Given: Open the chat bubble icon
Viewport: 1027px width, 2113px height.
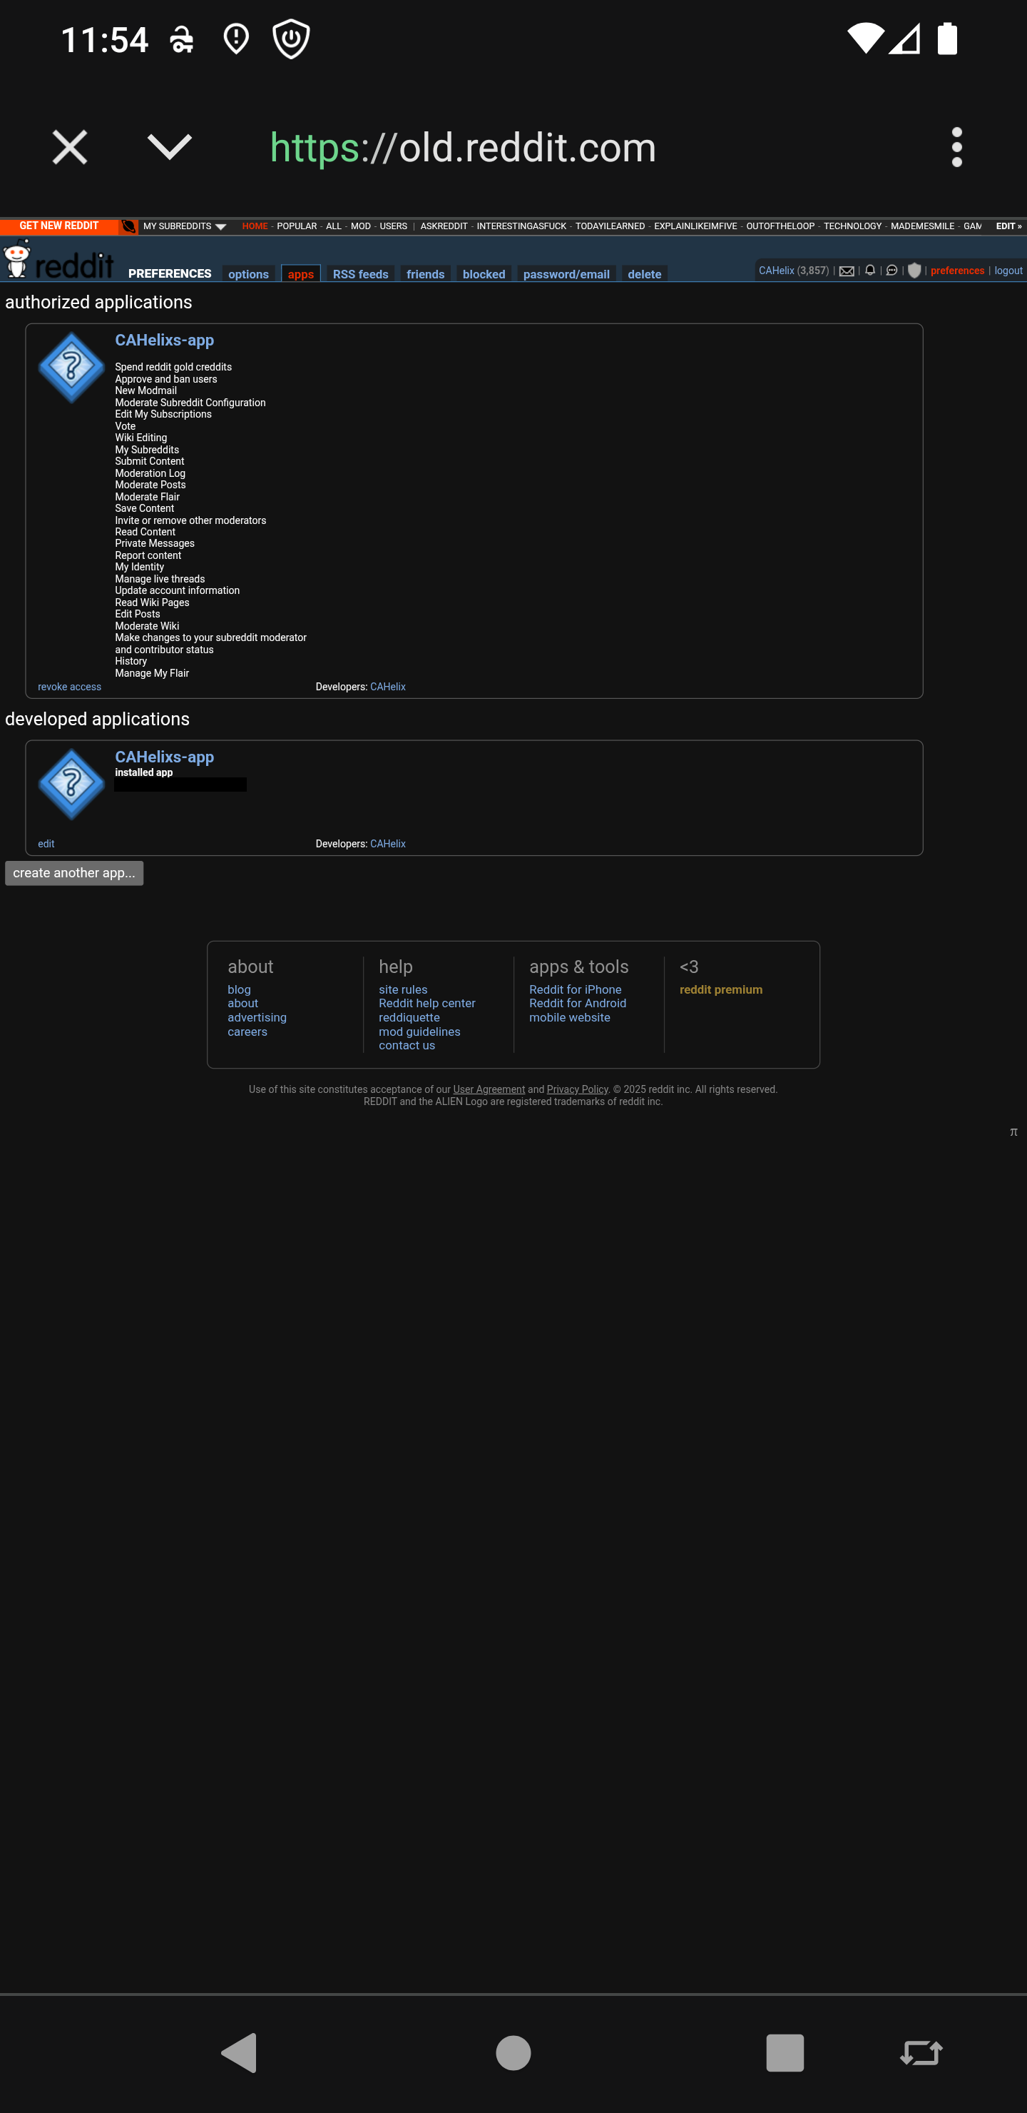Looking at the screenshot, I should point(891,270).
